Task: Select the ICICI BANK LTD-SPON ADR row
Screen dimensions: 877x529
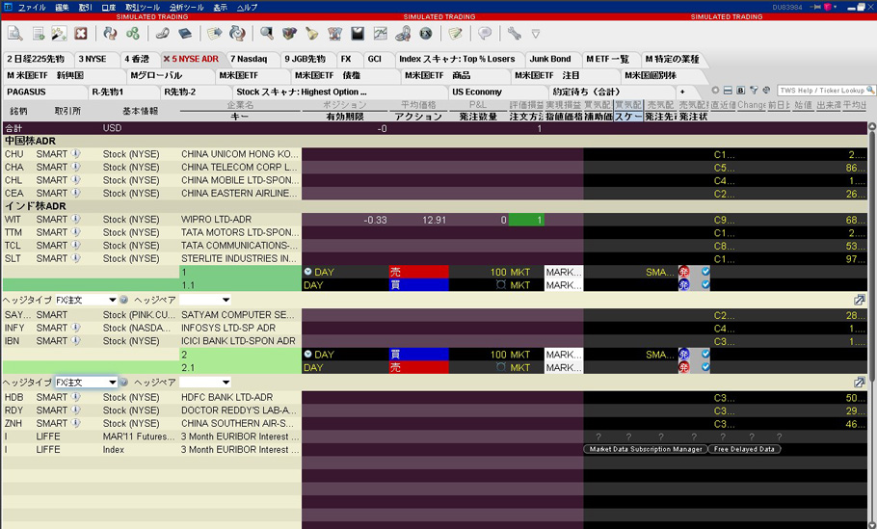Action: coord(434,340)
